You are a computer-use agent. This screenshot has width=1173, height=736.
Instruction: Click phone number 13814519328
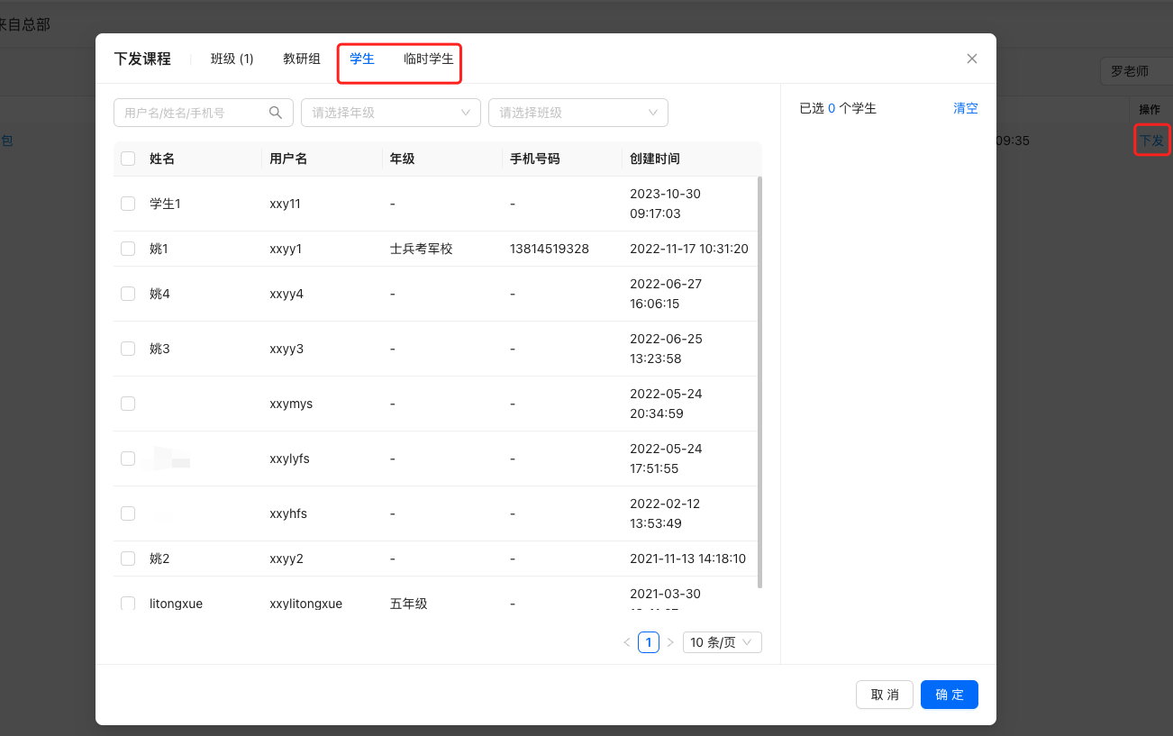coord(550,249)
